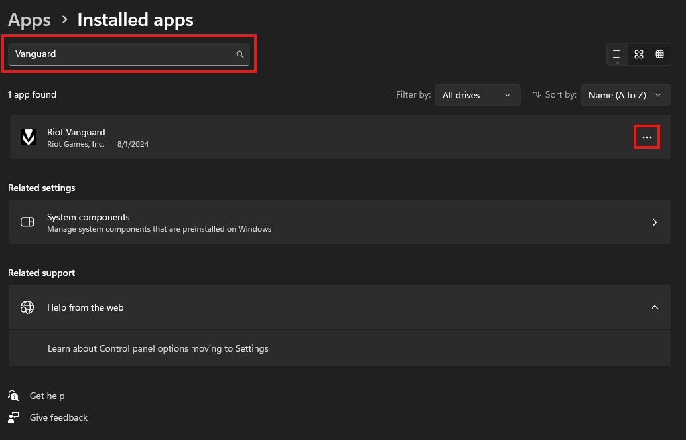
Task: Open Learn about Control panel options link
Action: (158, 348)
